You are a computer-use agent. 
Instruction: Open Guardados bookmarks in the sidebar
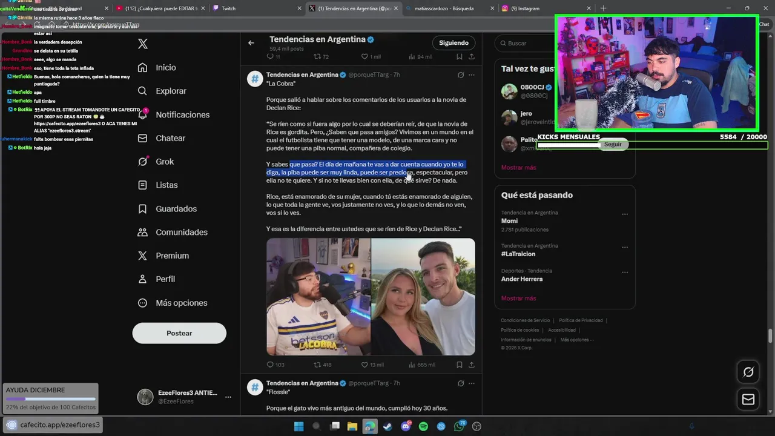pos(167,208)
